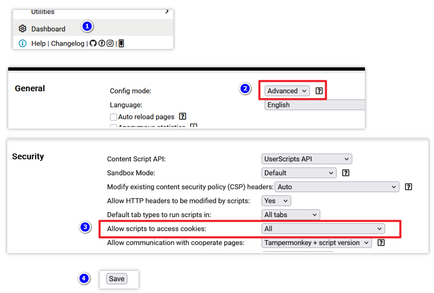
Task: Open the Dashboard gear icon
Action: tap(22, 29)
